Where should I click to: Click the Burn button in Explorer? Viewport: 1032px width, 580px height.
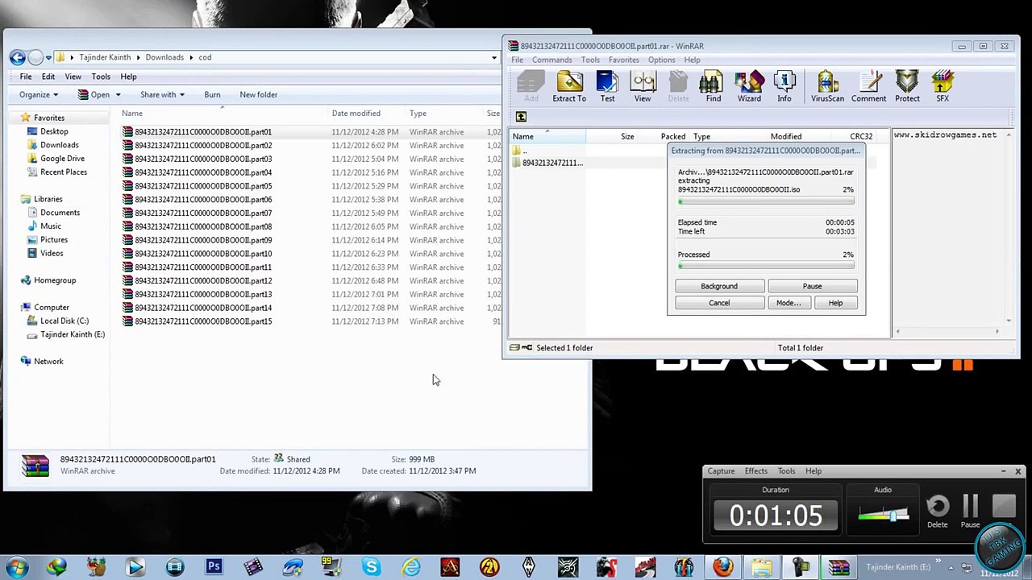[x=212, y=95]
